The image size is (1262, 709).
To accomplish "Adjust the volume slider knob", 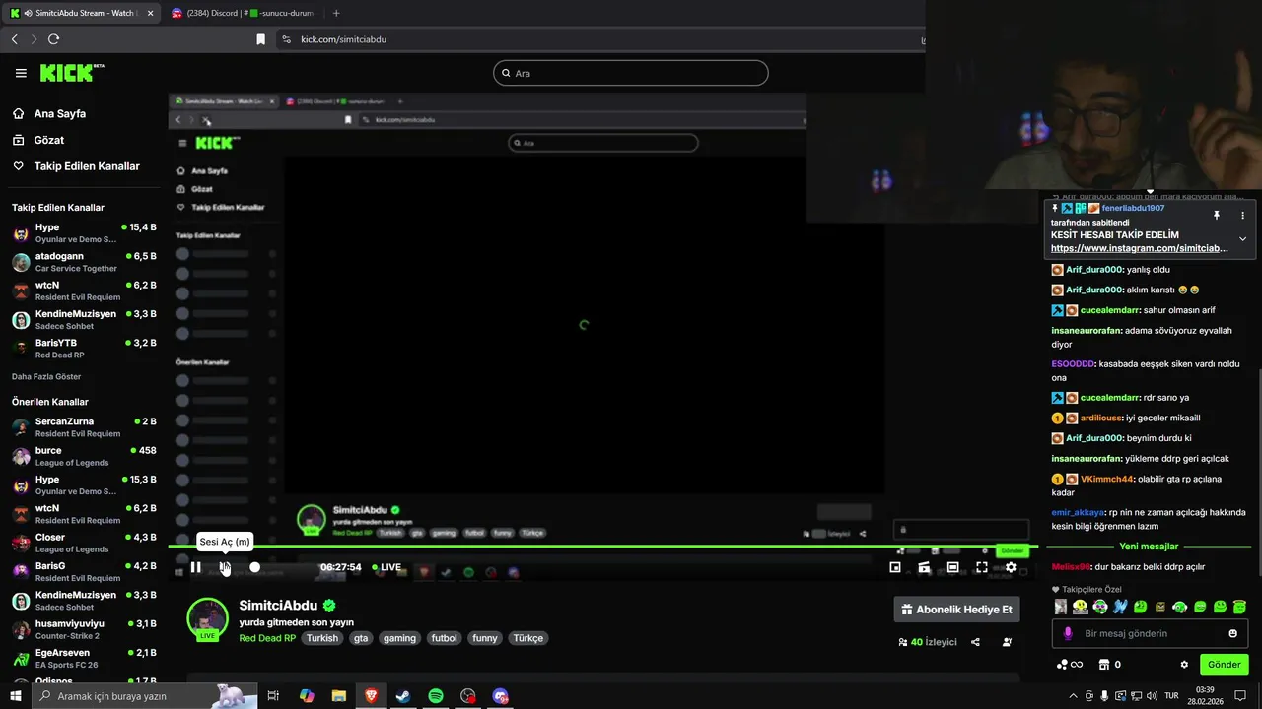I will (x=254, y=567).
